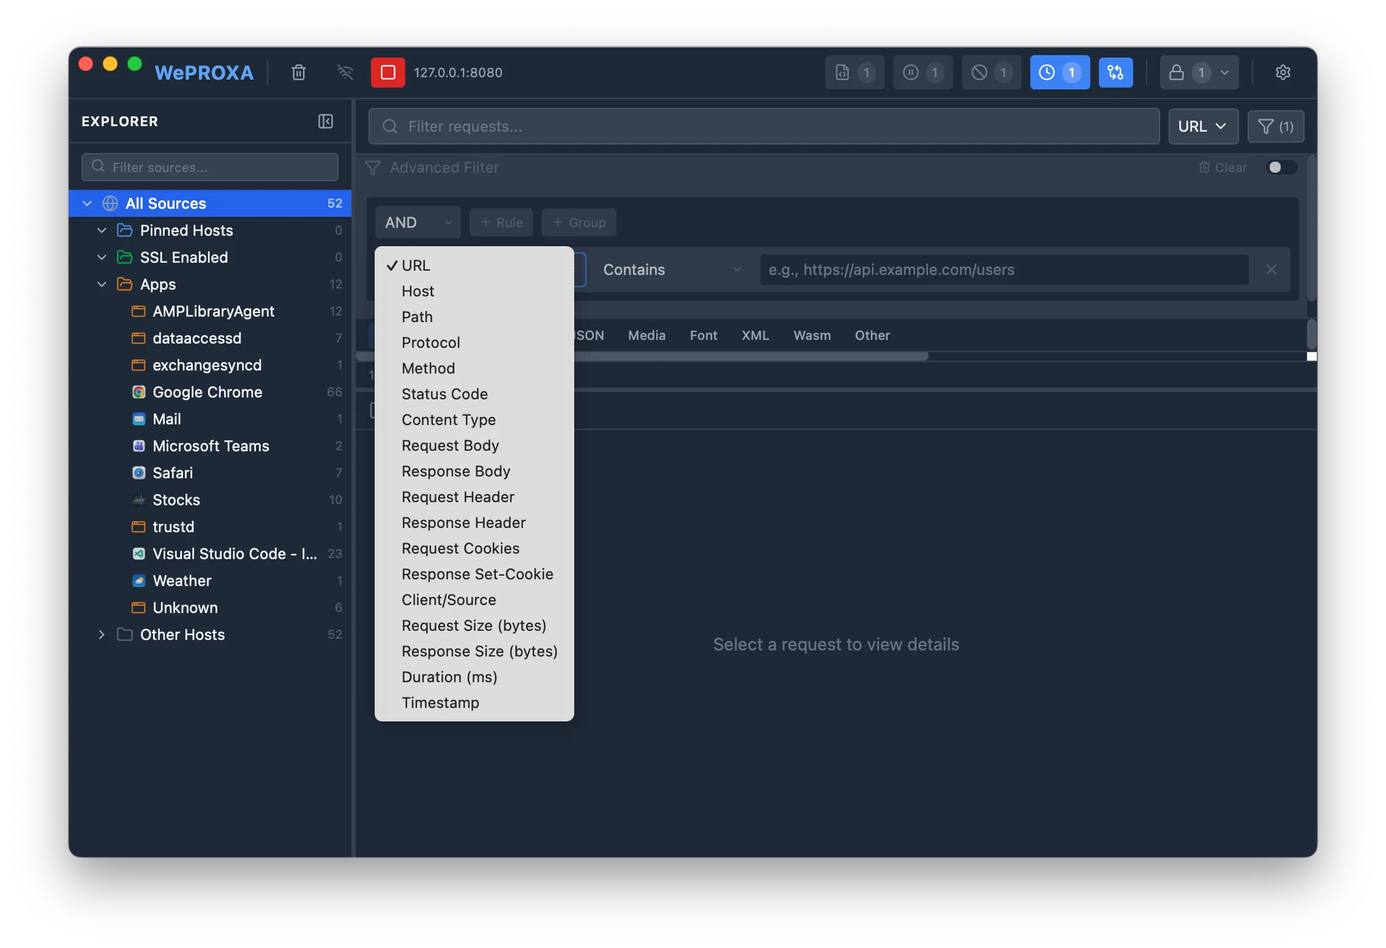Open the blocked requests icon in the toolbar
The image size is (1386, 948).
[991, 72]
